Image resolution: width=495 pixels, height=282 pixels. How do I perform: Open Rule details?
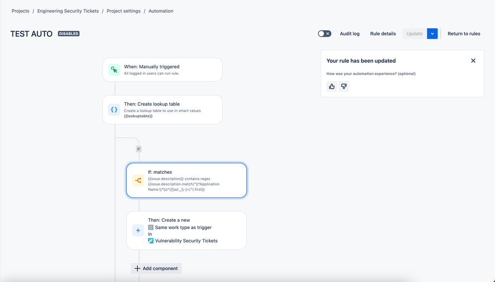point(383,34)
